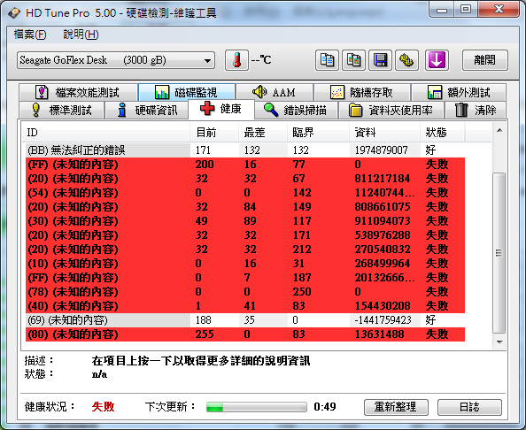
Task: Open the options wrench icon
Action: (406, 60)
